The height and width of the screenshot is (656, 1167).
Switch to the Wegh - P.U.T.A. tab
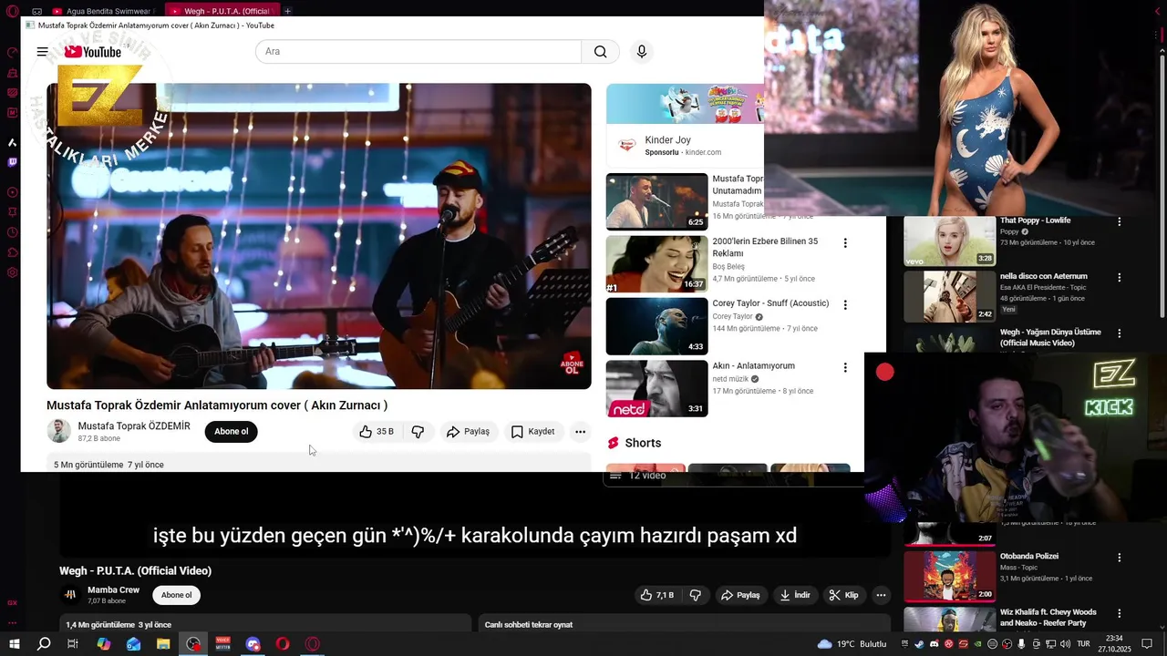tap(221, 11)
